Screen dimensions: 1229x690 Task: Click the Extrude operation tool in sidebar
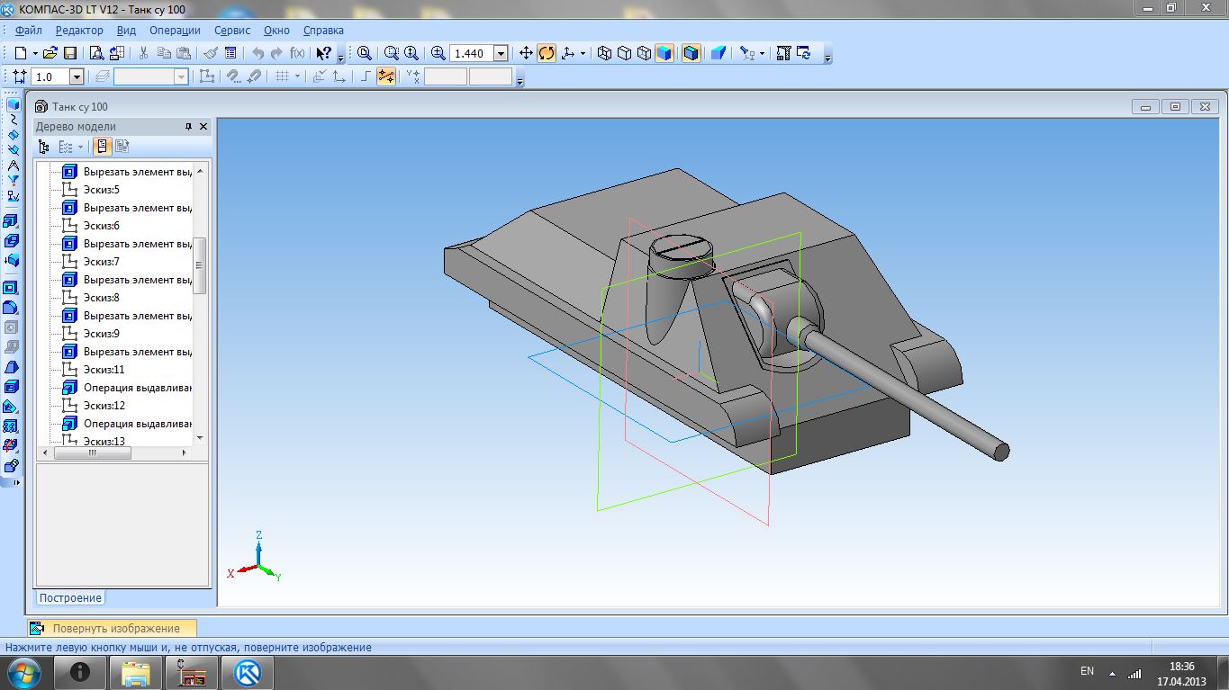[12, 220]
